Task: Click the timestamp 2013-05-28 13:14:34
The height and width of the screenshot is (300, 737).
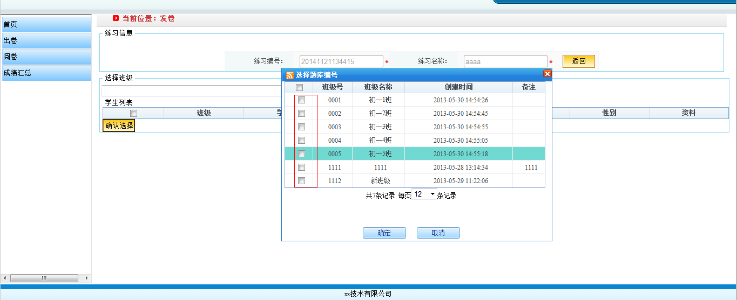Action: coord(461,168)
